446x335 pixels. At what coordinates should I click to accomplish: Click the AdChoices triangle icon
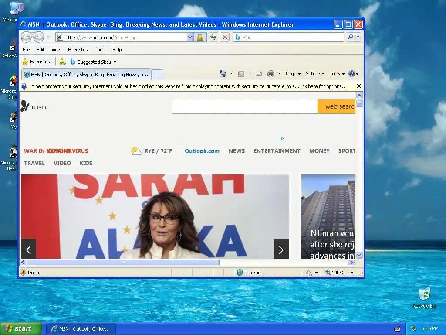pos(282,138)
